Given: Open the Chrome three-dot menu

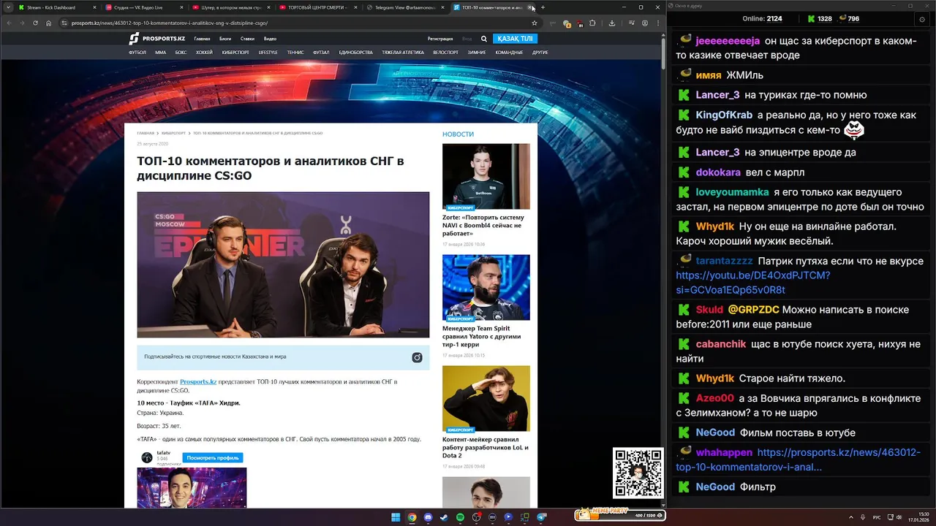Looking at the screenshot, I should point(658,23).
